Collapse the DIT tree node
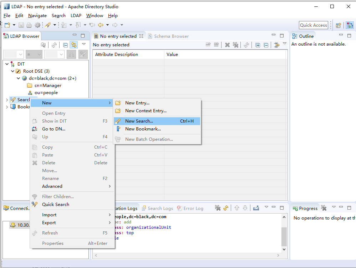Viewport: 356px width, 268px height. coord(7,64)
